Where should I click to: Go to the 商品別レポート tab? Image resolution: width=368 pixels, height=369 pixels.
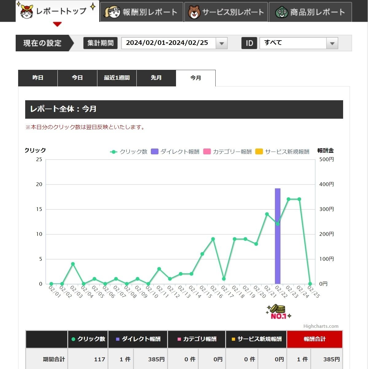tap(310, 12)
